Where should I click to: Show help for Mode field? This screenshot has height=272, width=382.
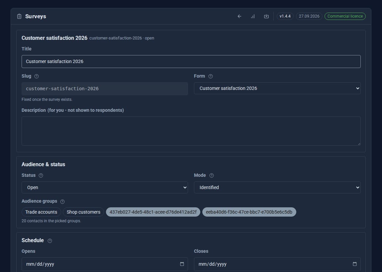(x=212, y=175)
